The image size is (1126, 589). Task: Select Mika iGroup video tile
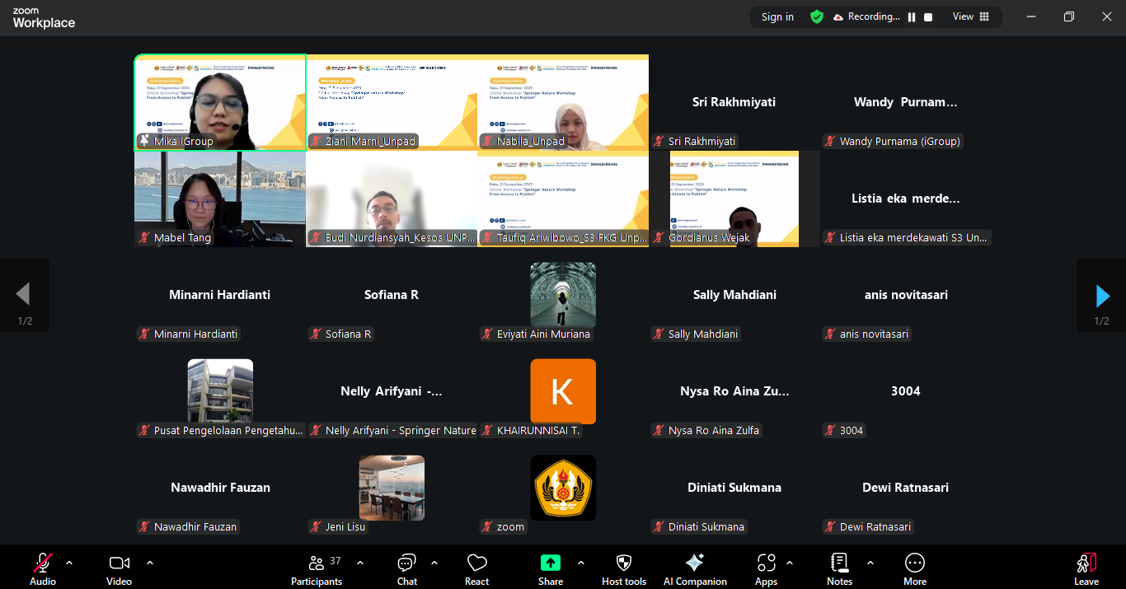[x=220, y=102]
